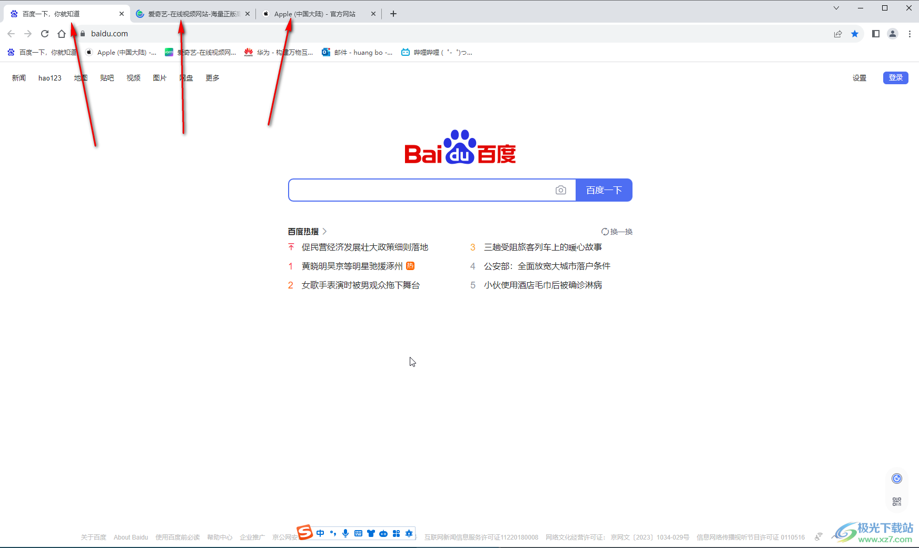Close the iQiyi tab
The image size is (919, 548).
coord(248,14)
